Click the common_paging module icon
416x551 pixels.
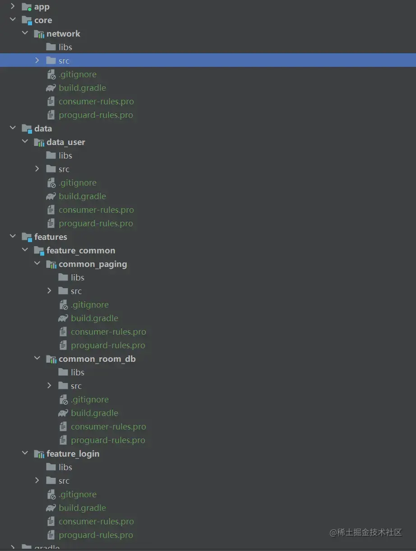pos(51,264)
